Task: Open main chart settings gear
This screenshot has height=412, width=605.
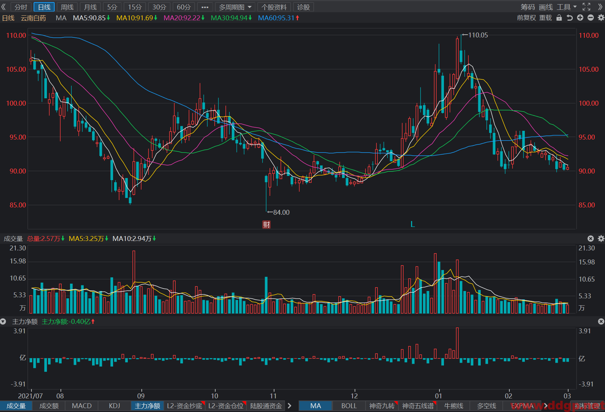Action: (601, 18)
